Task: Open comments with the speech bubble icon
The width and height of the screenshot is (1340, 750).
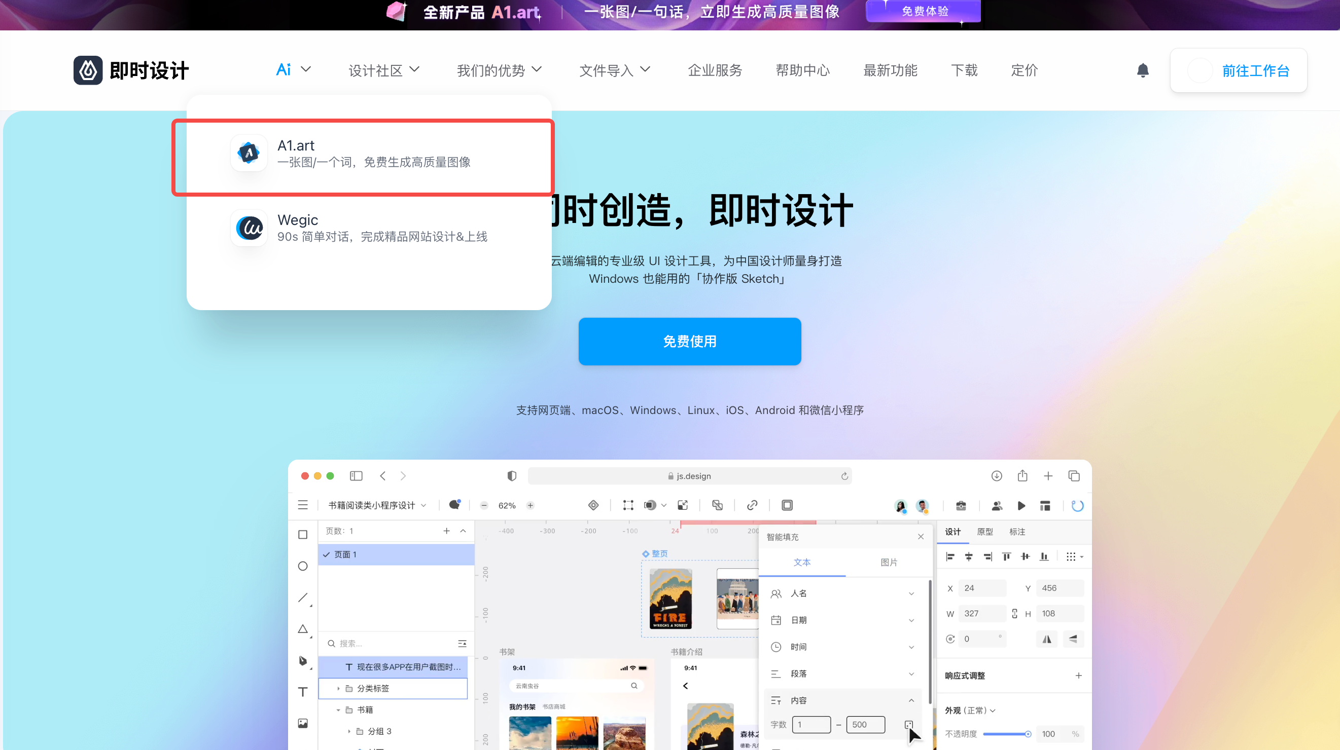Action: [x=454, y=505]
